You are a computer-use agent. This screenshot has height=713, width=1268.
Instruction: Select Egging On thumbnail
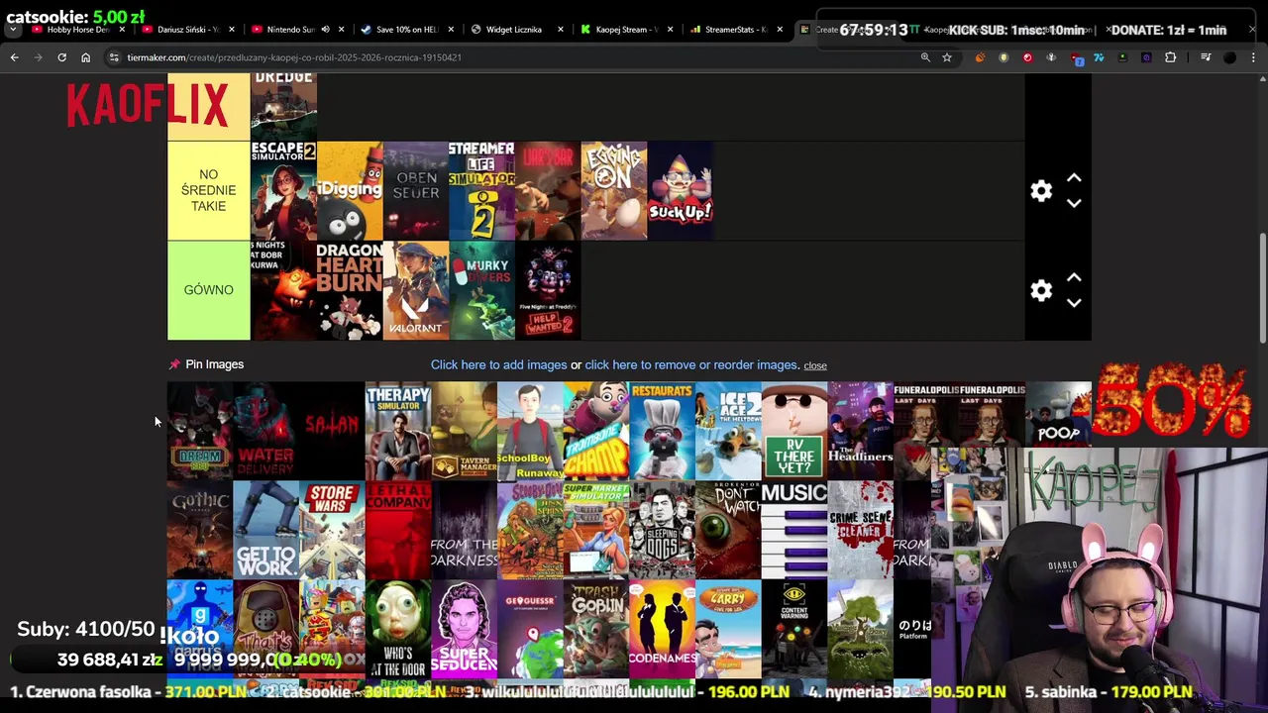[614, 190]
